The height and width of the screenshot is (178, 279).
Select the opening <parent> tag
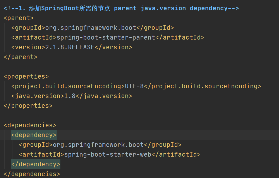(19, 18)
